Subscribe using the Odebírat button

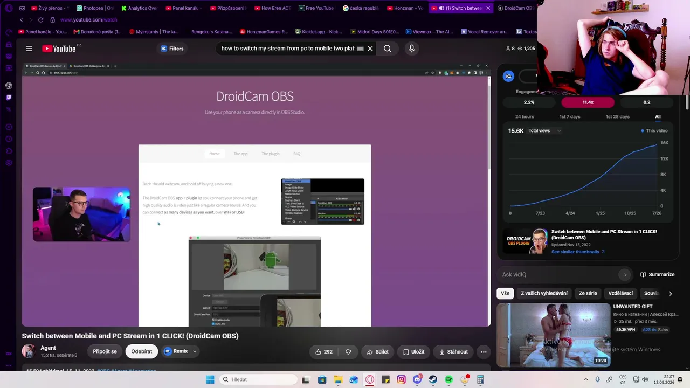tap(142, 351)
